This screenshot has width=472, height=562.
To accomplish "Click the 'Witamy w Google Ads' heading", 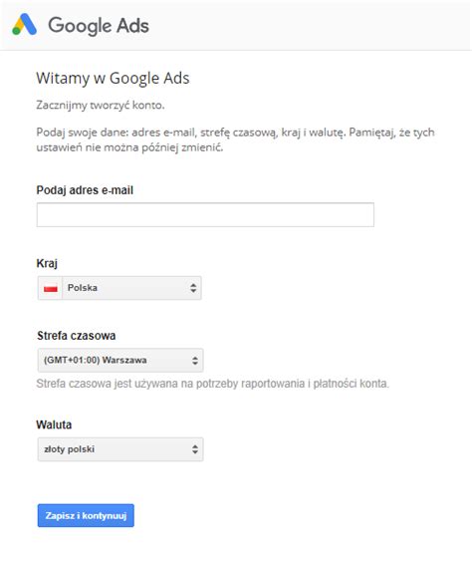I will 113,78.
